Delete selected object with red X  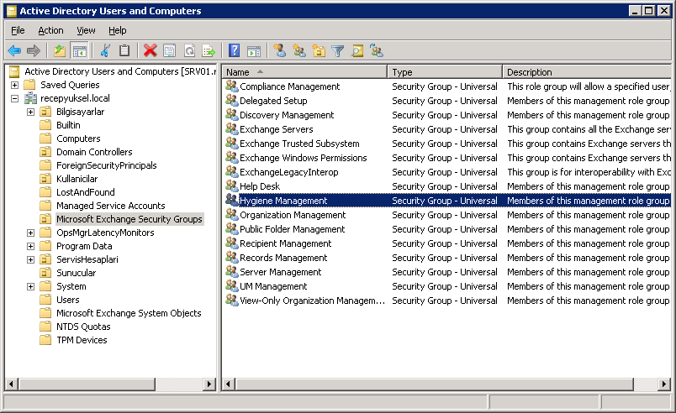point(150,51)
